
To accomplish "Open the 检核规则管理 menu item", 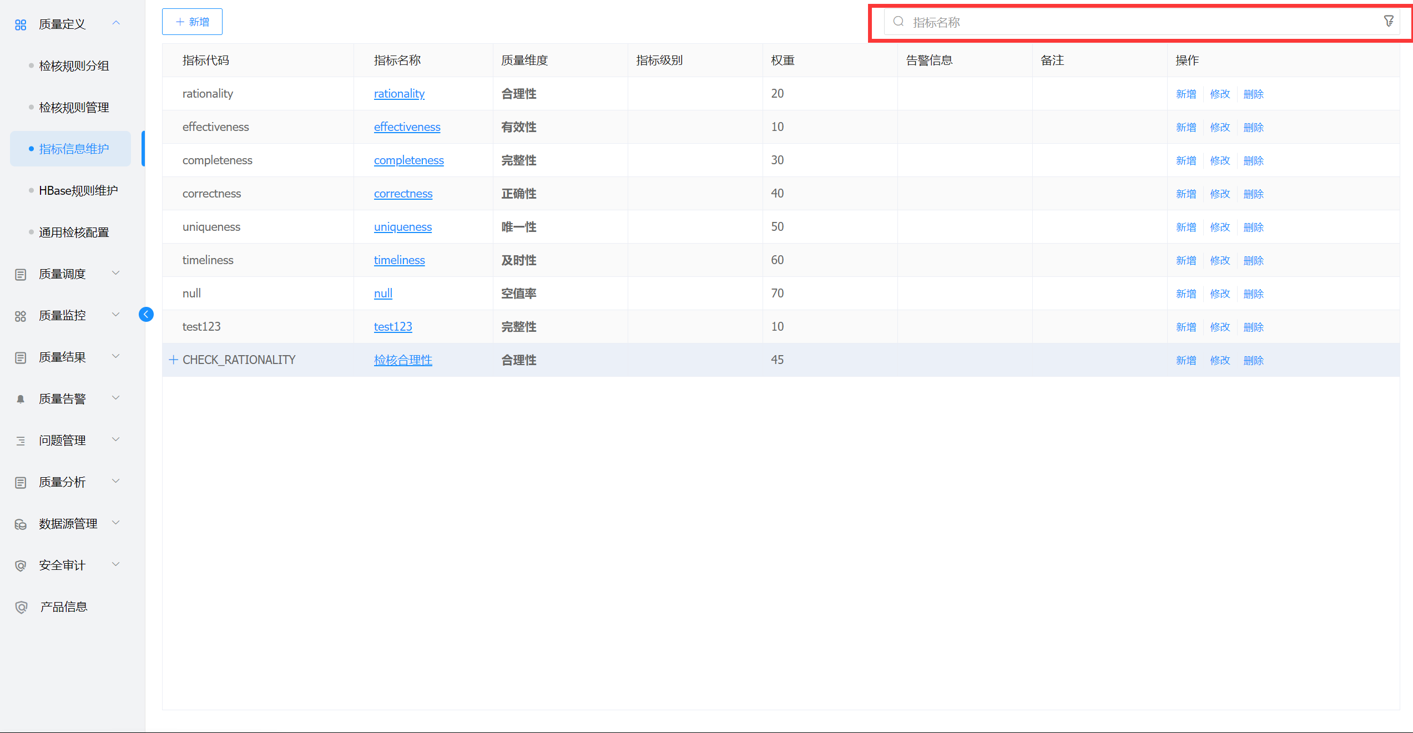I will (74, 107).
